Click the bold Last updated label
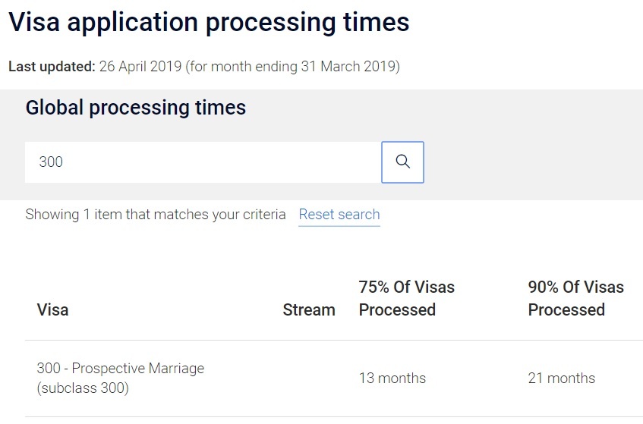The width and height of the screenshot is (643, 424). click(x=52, y=67)
